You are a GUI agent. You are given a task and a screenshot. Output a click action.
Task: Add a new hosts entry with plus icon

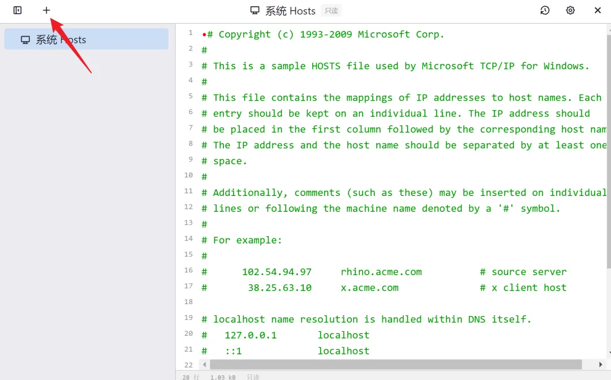46,10
